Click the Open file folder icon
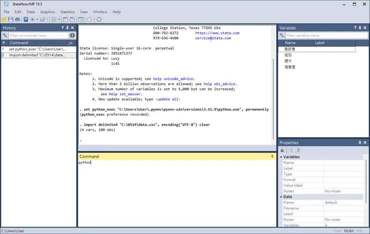370x234 pixels. pos(4,19)
